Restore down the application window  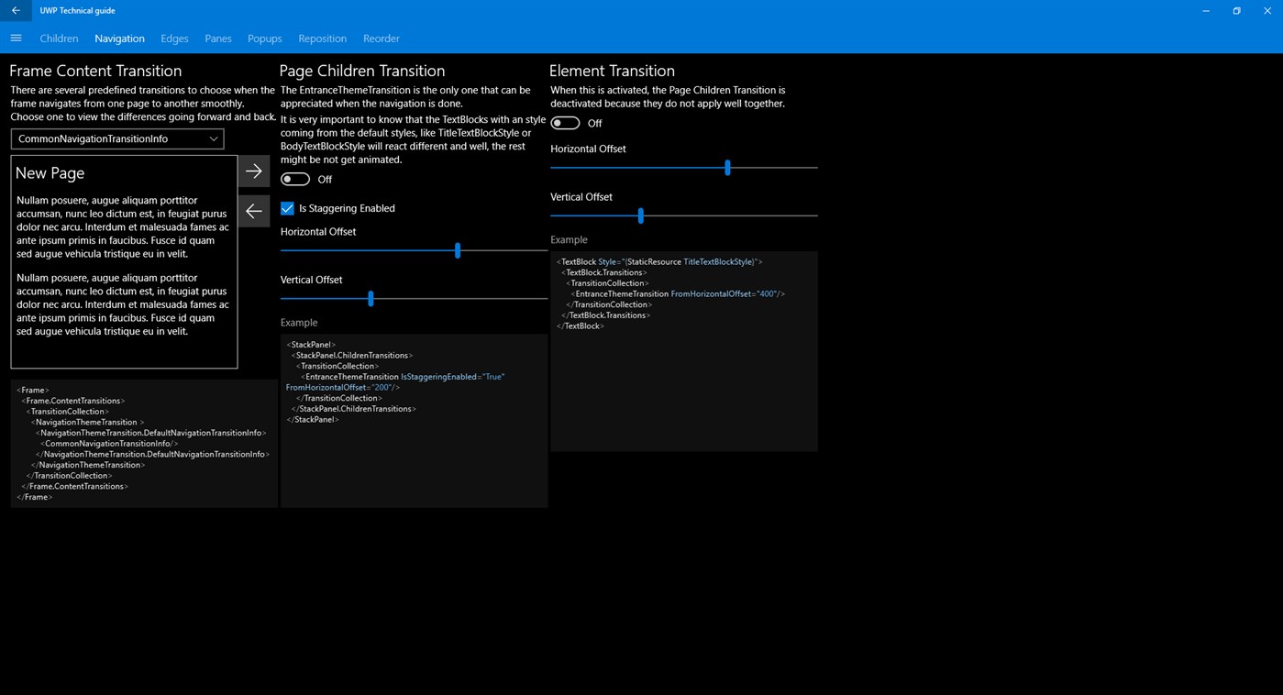click(x=1236, y=11)
